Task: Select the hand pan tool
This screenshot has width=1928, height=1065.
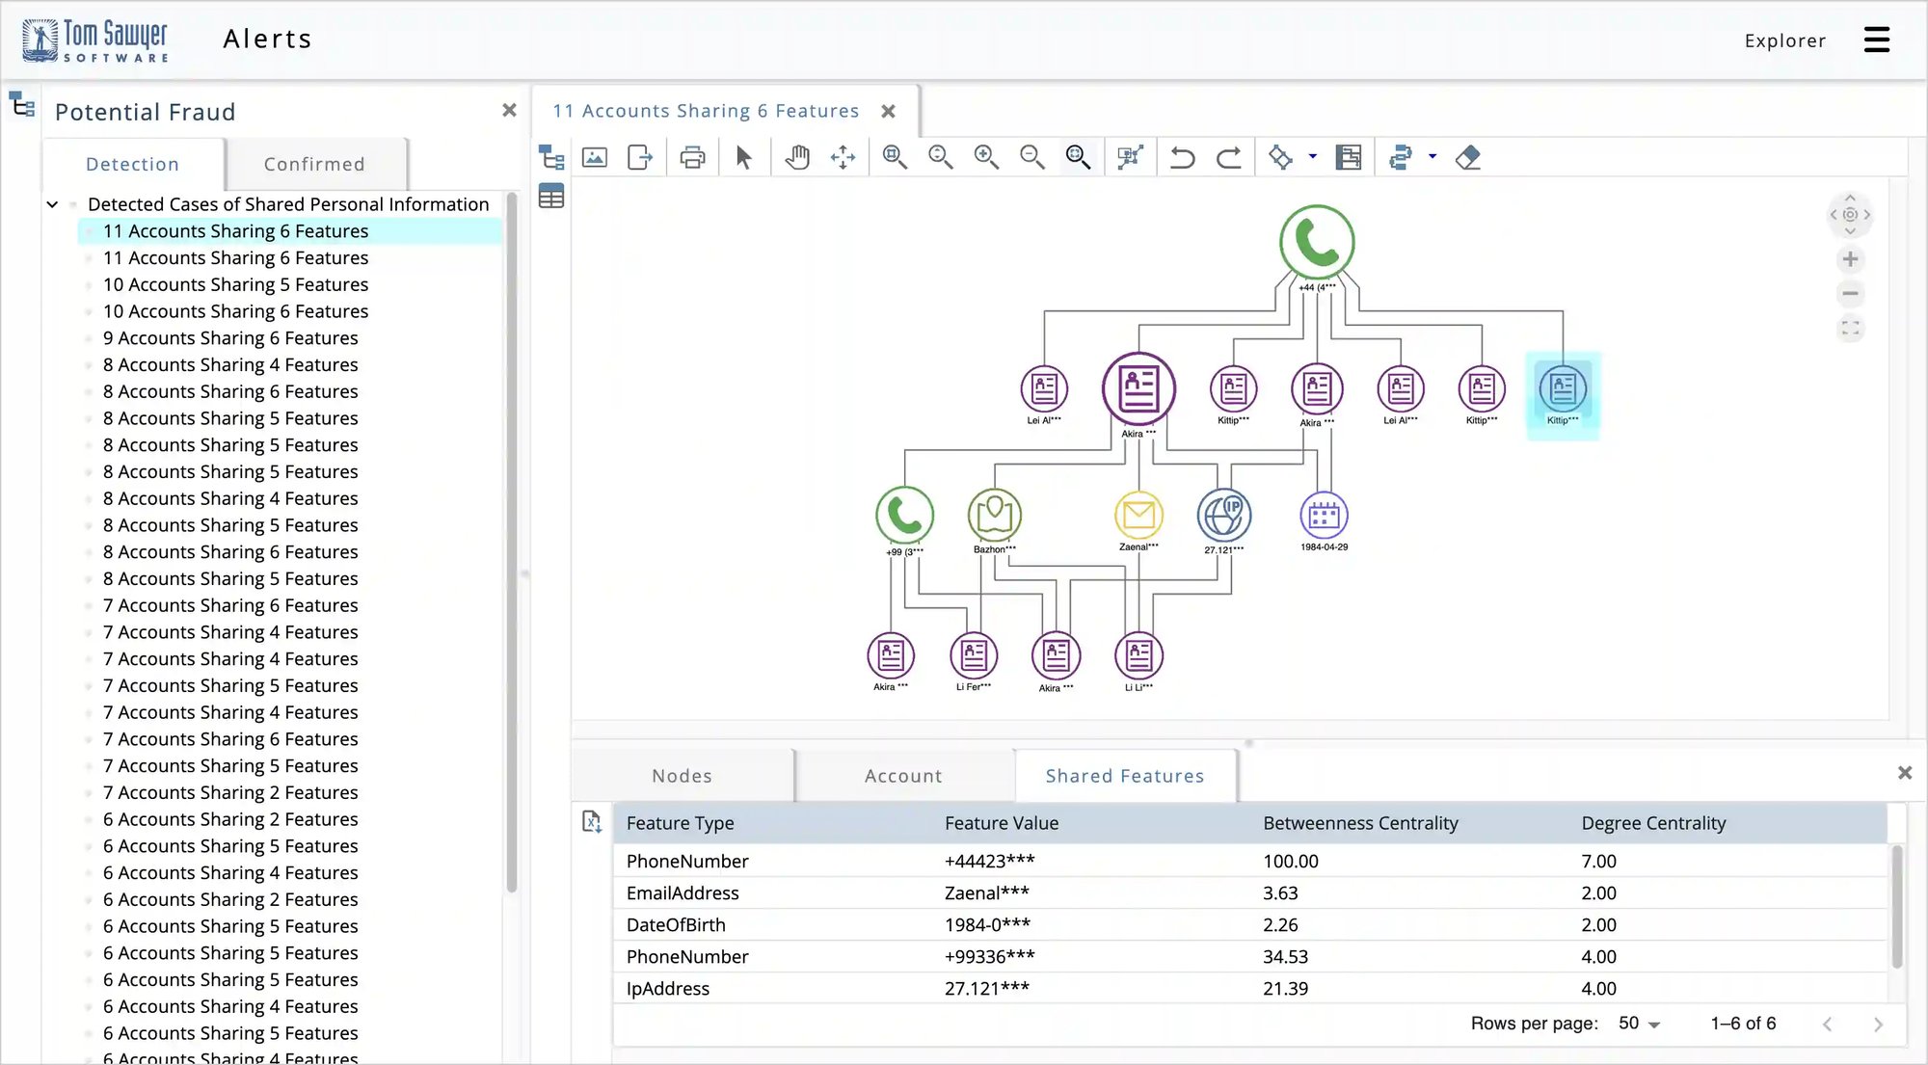Action: (x=797, y=157)
